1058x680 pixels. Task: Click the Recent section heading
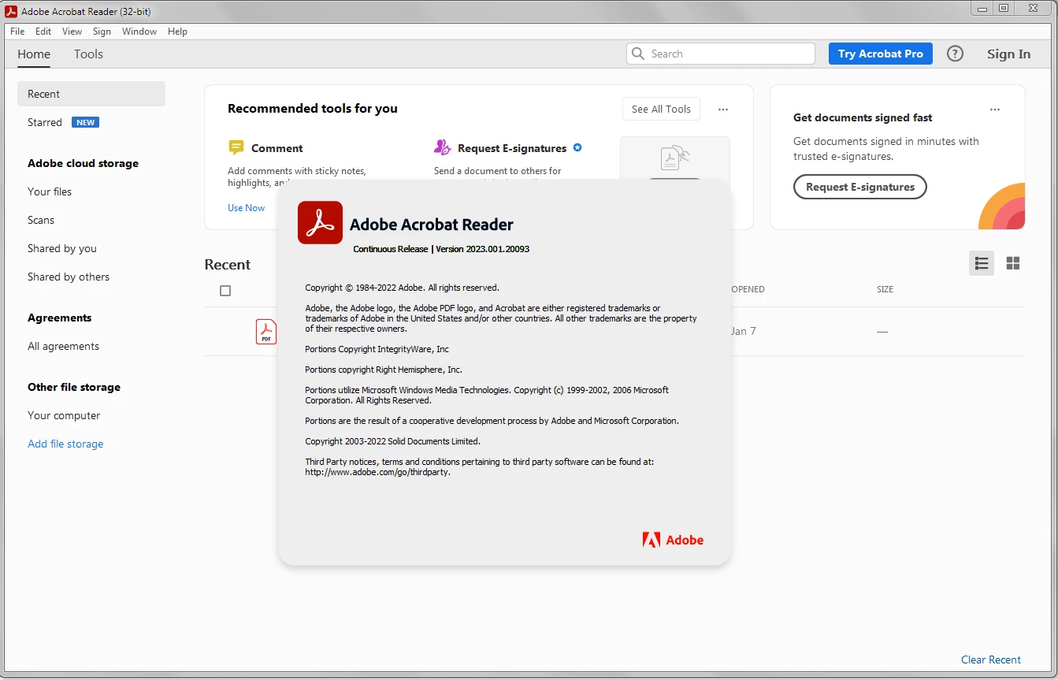228,265
